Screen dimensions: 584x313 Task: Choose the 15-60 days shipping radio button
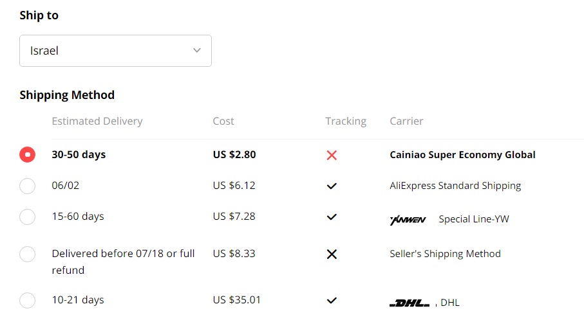(x=28, y=217)
